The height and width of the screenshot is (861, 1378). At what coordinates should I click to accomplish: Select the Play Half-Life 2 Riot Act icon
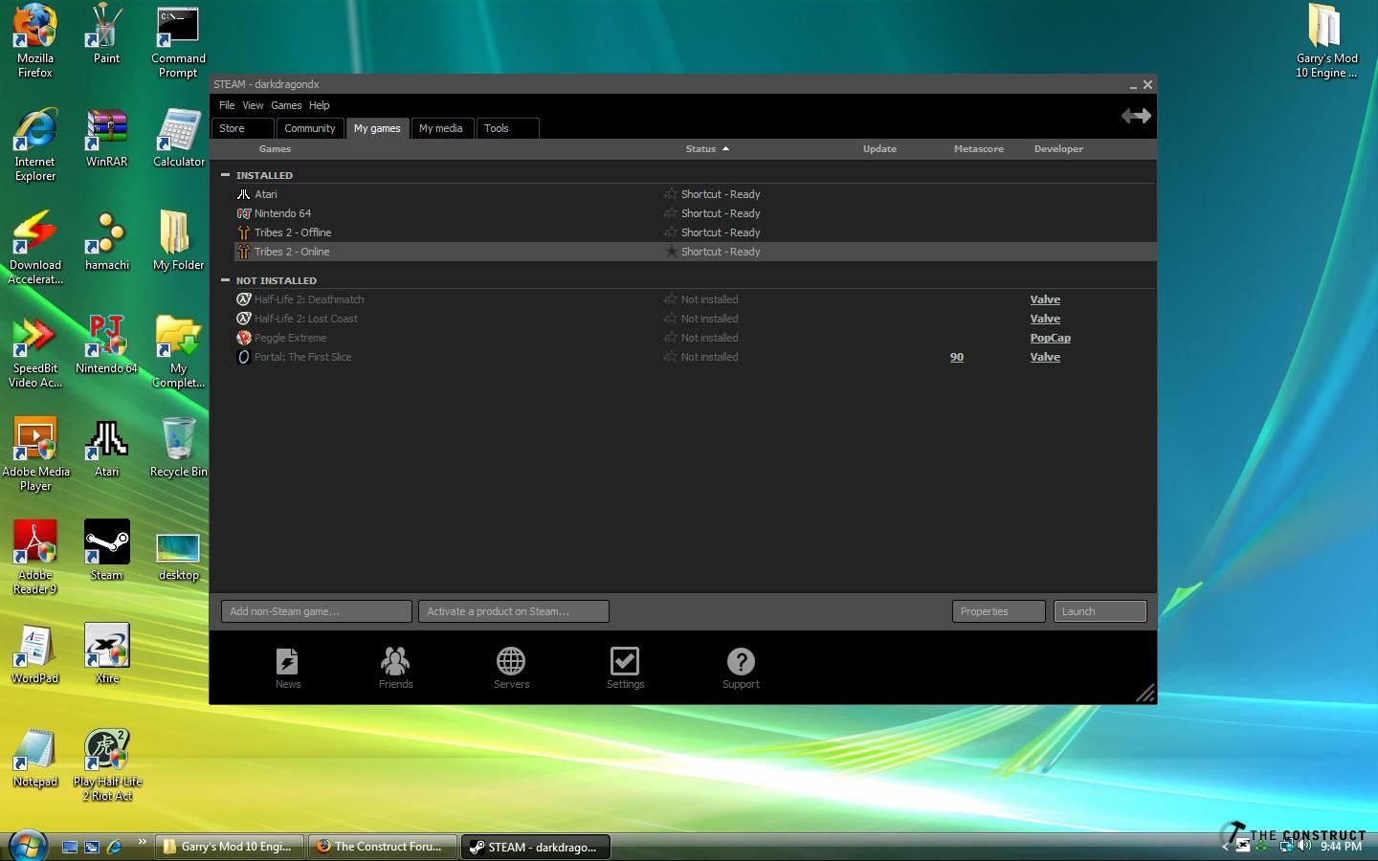coord(106,763)
